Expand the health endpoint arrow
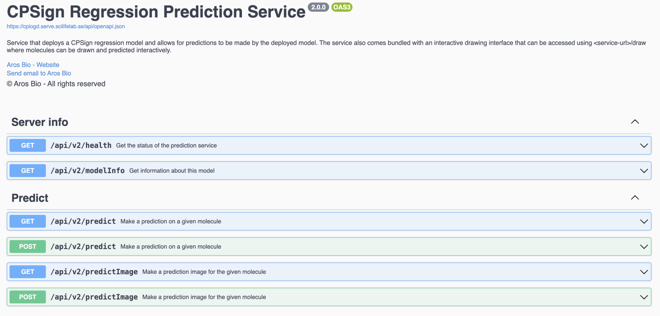The image size is (660, 316). coord(643,145)
